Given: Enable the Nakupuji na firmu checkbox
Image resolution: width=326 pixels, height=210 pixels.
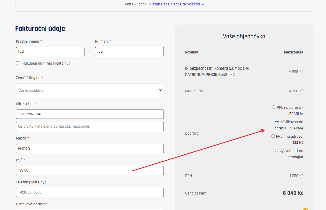Looking at the screenshot, I should tap(18, 63).
